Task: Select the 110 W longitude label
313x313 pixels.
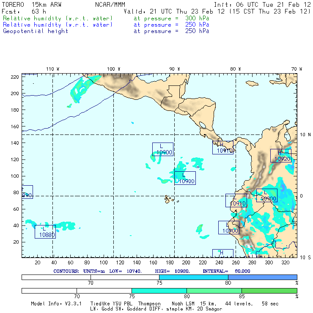Action: (53, 69)
